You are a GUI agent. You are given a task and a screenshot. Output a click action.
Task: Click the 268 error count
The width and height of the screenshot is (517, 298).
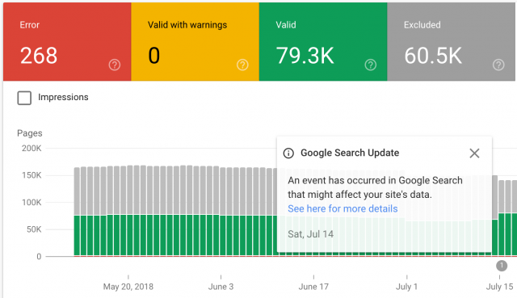tap(39, 56)
